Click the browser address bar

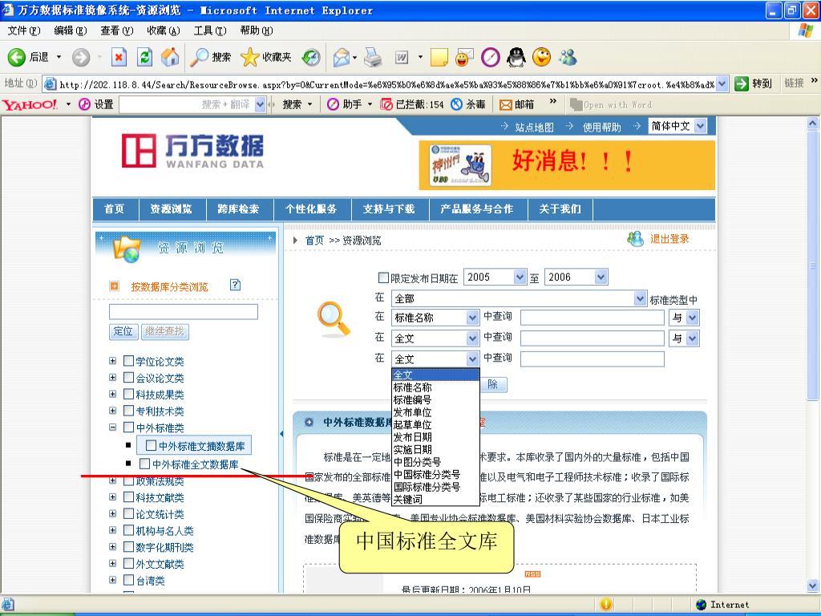pos(385,83)
